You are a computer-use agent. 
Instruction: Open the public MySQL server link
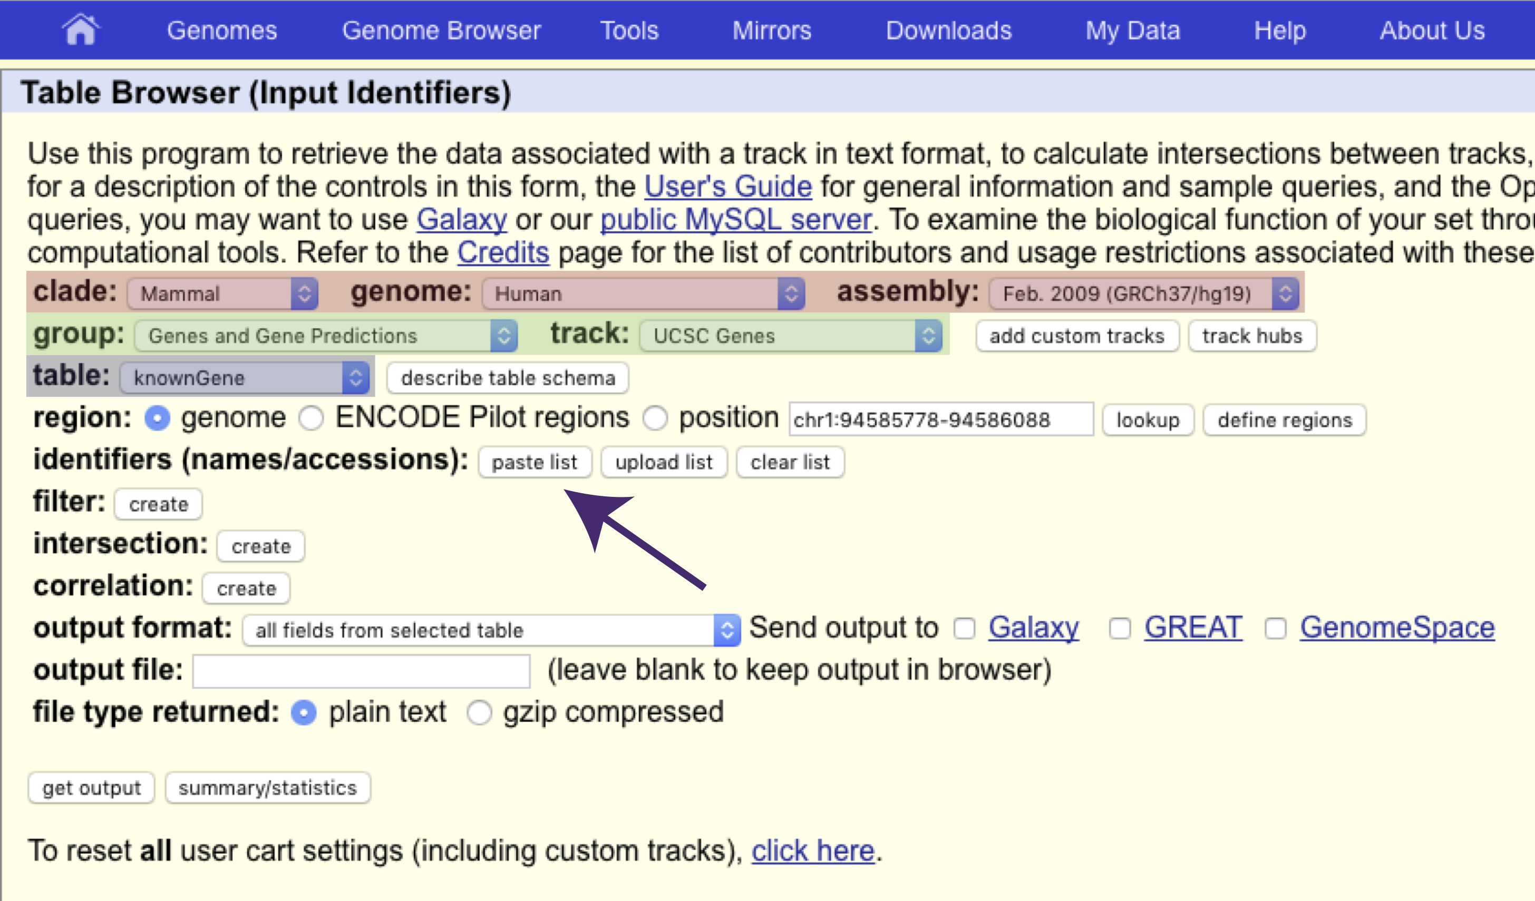736,219
